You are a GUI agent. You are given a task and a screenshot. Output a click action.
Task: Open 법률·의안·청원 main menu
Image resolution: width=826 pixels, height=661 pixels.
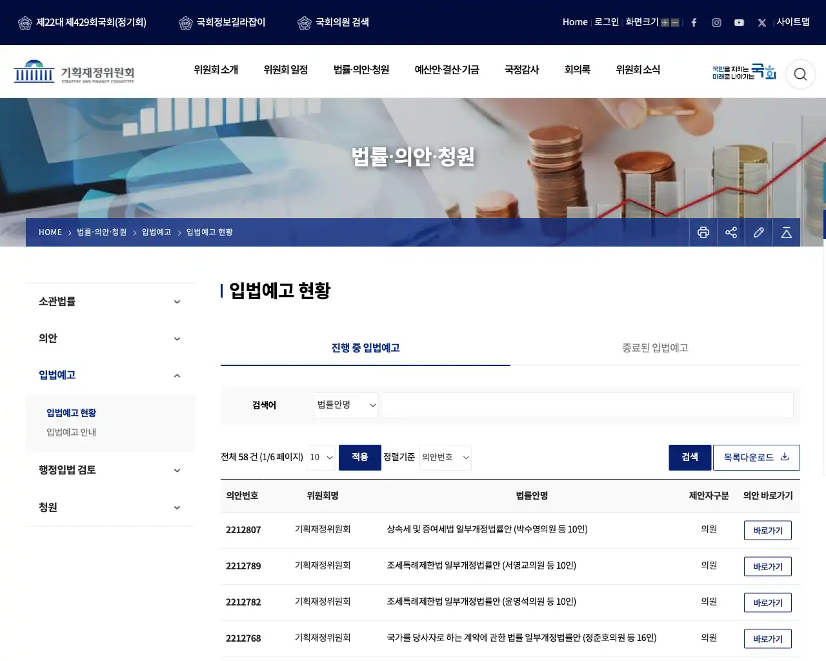pos(361,70)
